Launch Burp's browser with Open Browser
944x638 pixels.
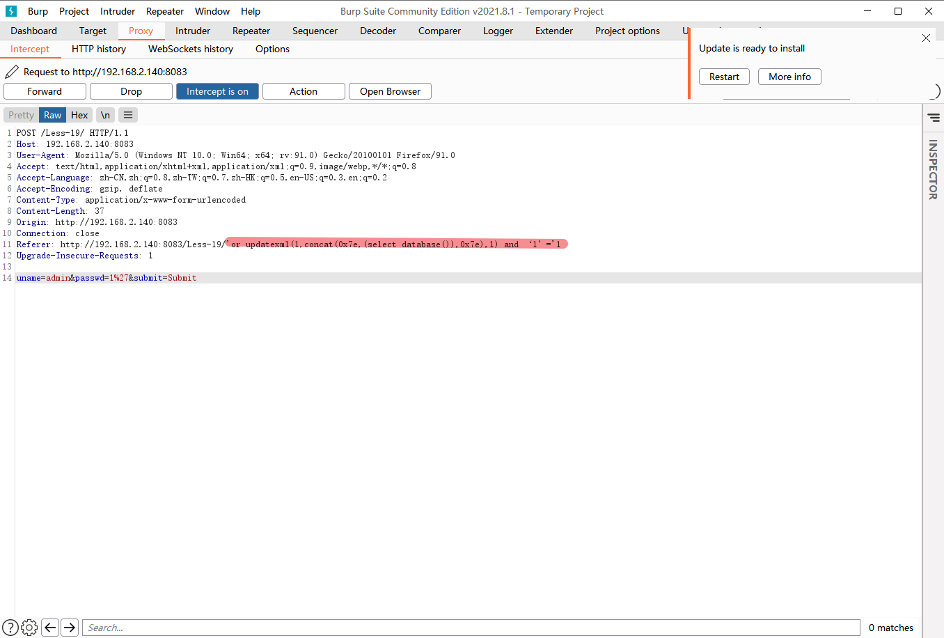pyautogui.click(x=390, y=91)
